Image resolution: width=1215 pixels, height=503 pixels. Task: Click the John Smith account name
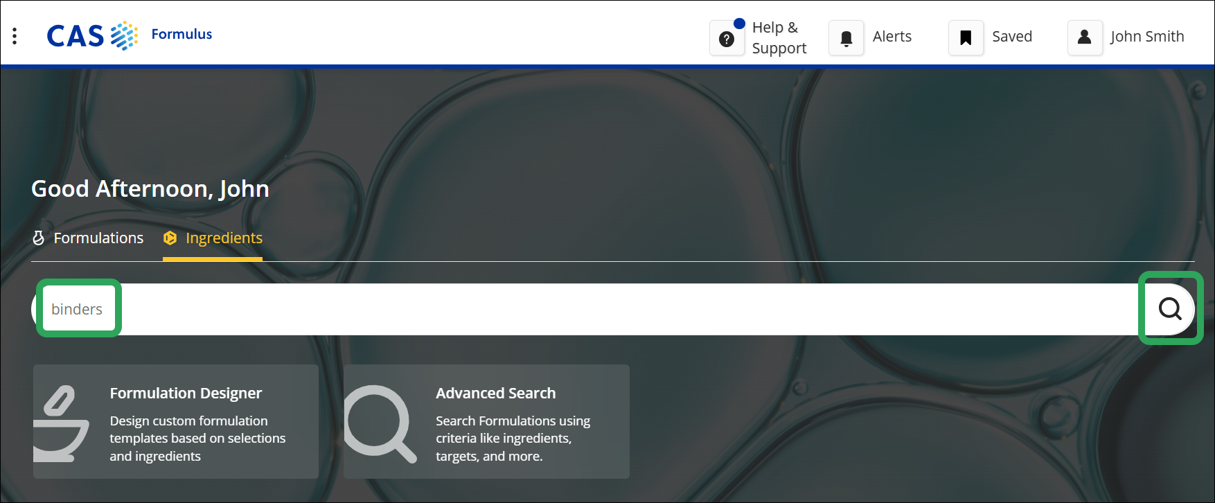[x=1147, y=37]
